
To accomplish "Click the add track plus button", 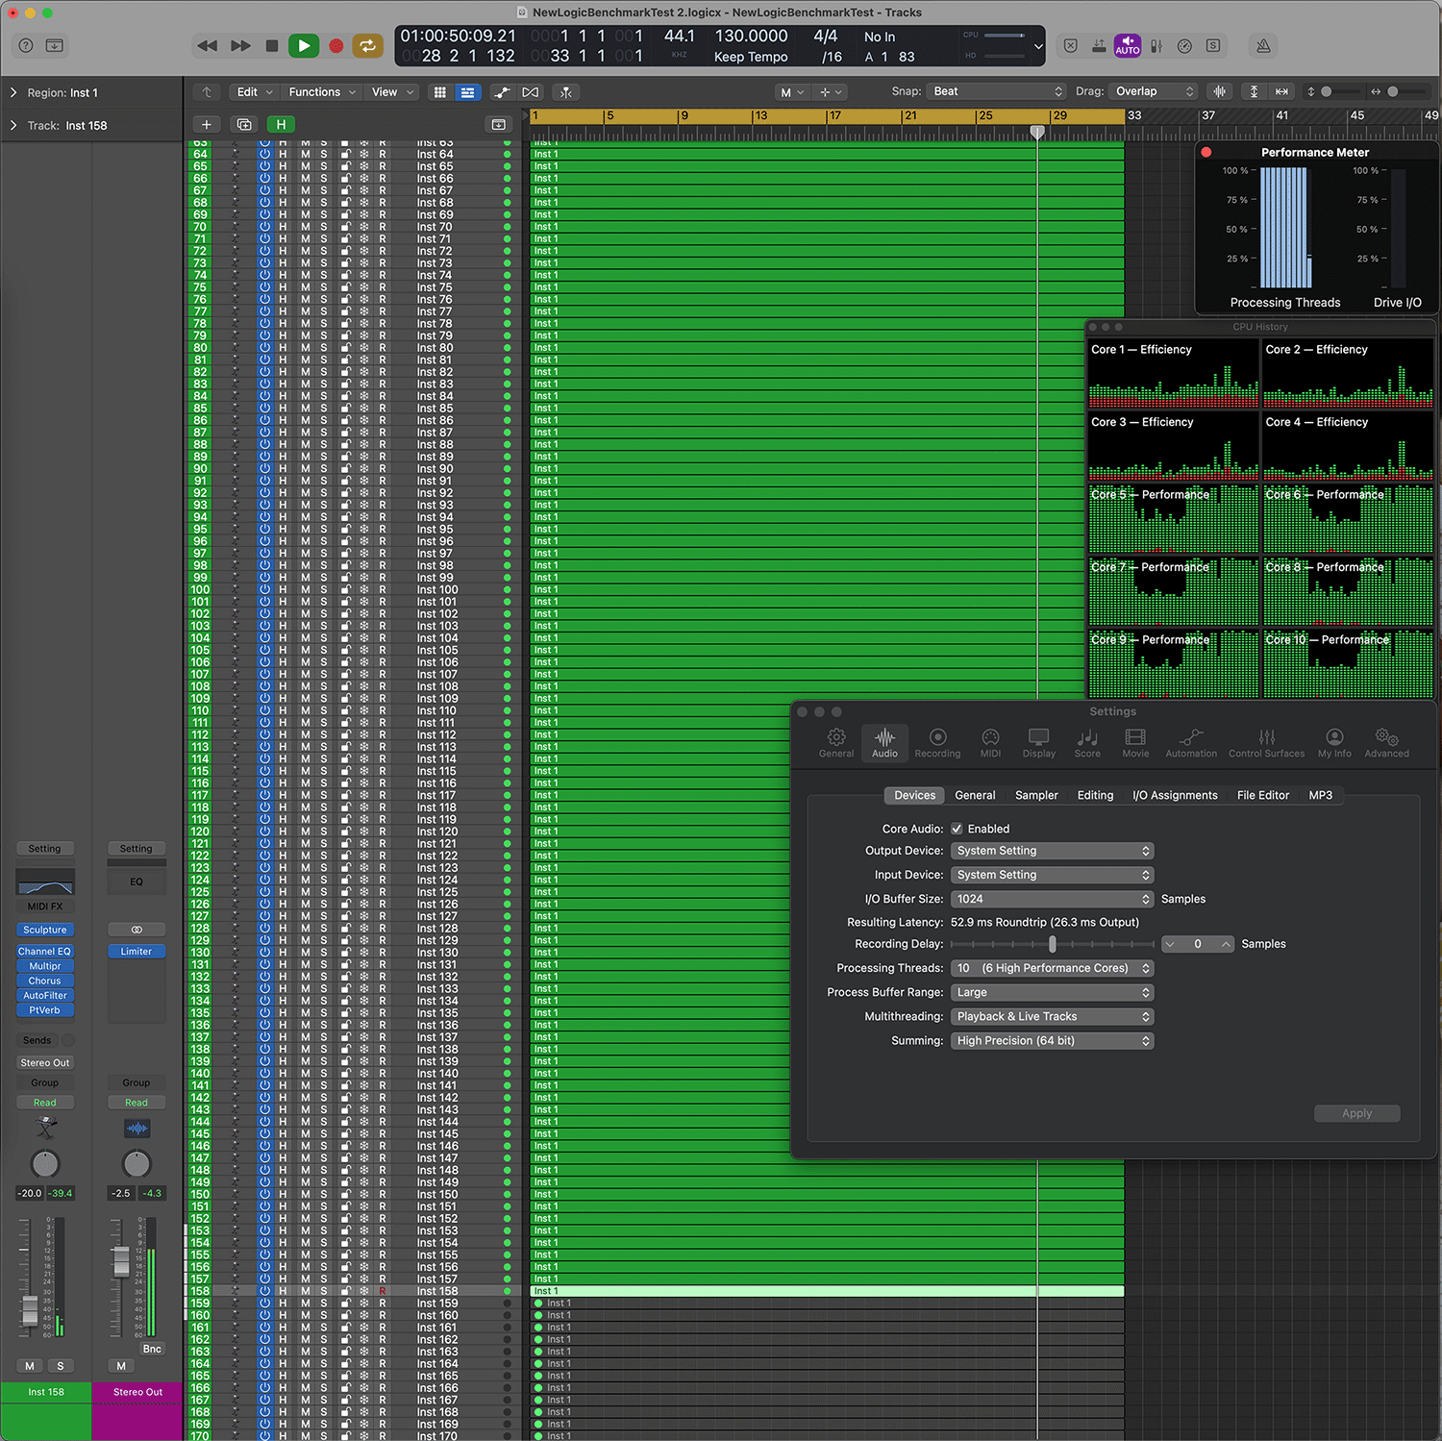I will pos(207,124).
